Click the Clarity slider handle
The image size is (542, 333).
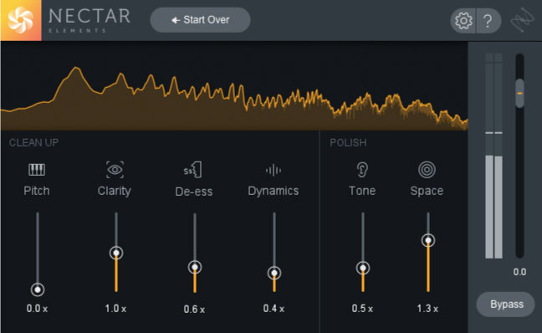click(x=116, y=254)
